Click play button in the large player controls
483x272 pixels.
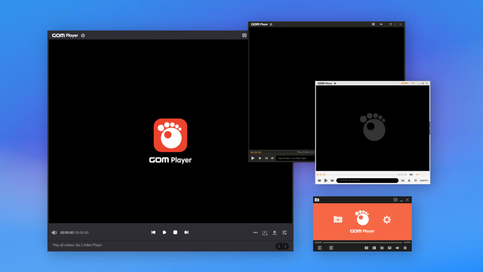(165, 232)
